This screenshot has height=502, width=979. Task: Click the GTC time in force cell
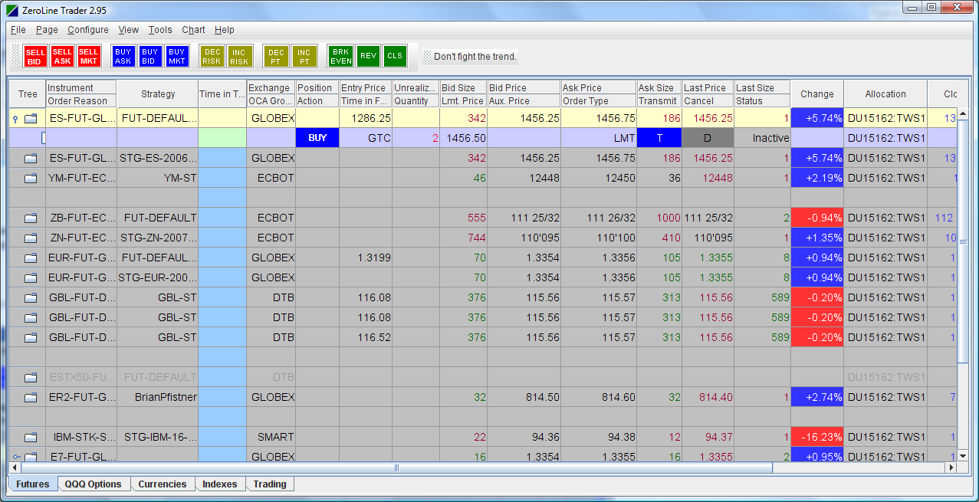(x=366, y=138)
